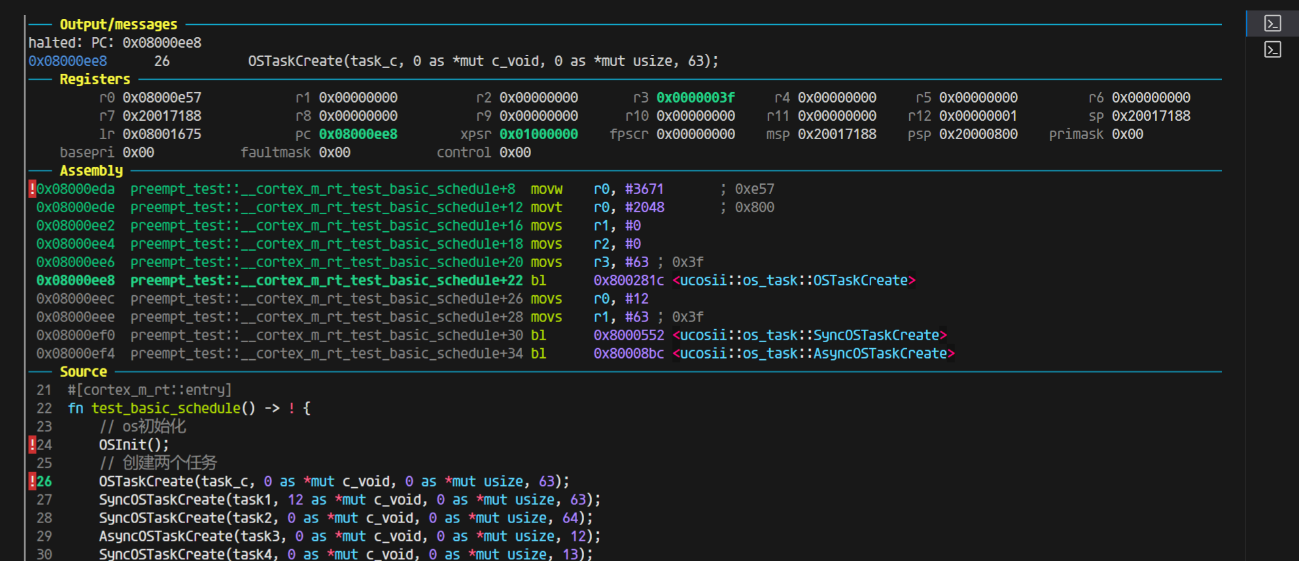Click blue address 0x08000ee8 in output
Image resolution: width=1299 pixels, height=561 pixels.
(67, 61)
